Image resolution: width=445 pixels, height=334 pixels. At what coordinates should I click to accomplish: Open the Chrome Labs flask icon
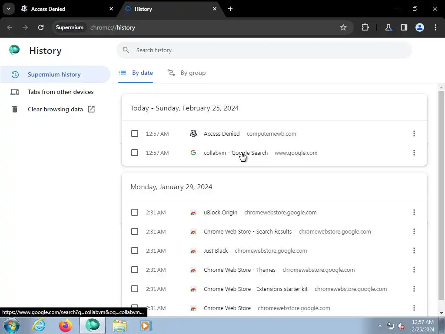pyautogui.click(x=388, y=27)
